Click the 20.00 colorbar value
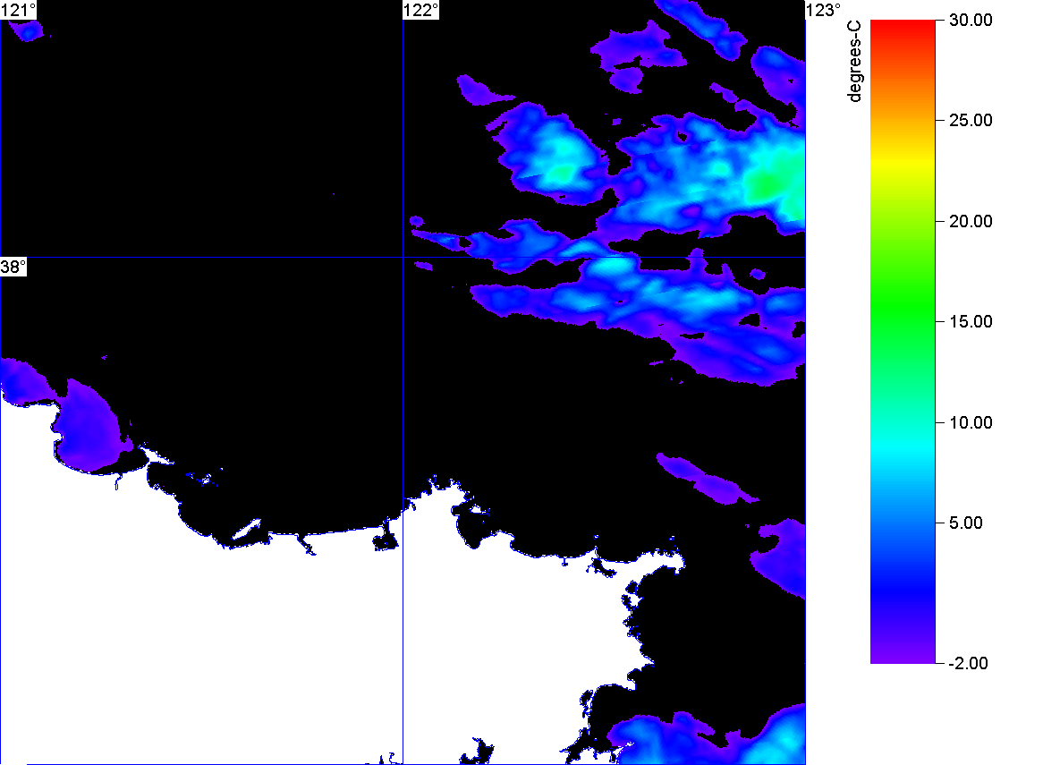Screen dimensions: 1043x765 point(971,222)
